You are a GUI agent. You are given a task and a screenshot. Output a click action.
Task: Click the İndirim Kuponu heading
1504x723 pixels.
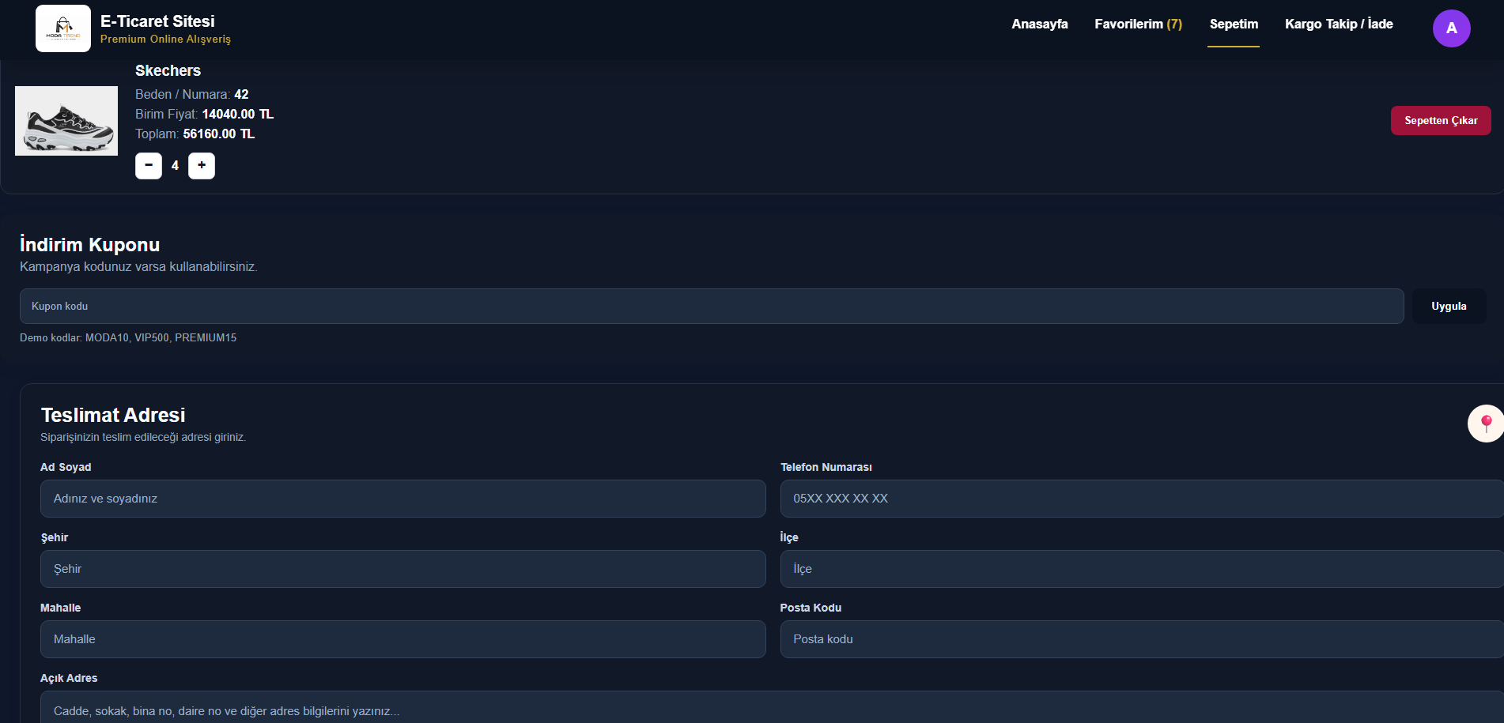(89, 244)
